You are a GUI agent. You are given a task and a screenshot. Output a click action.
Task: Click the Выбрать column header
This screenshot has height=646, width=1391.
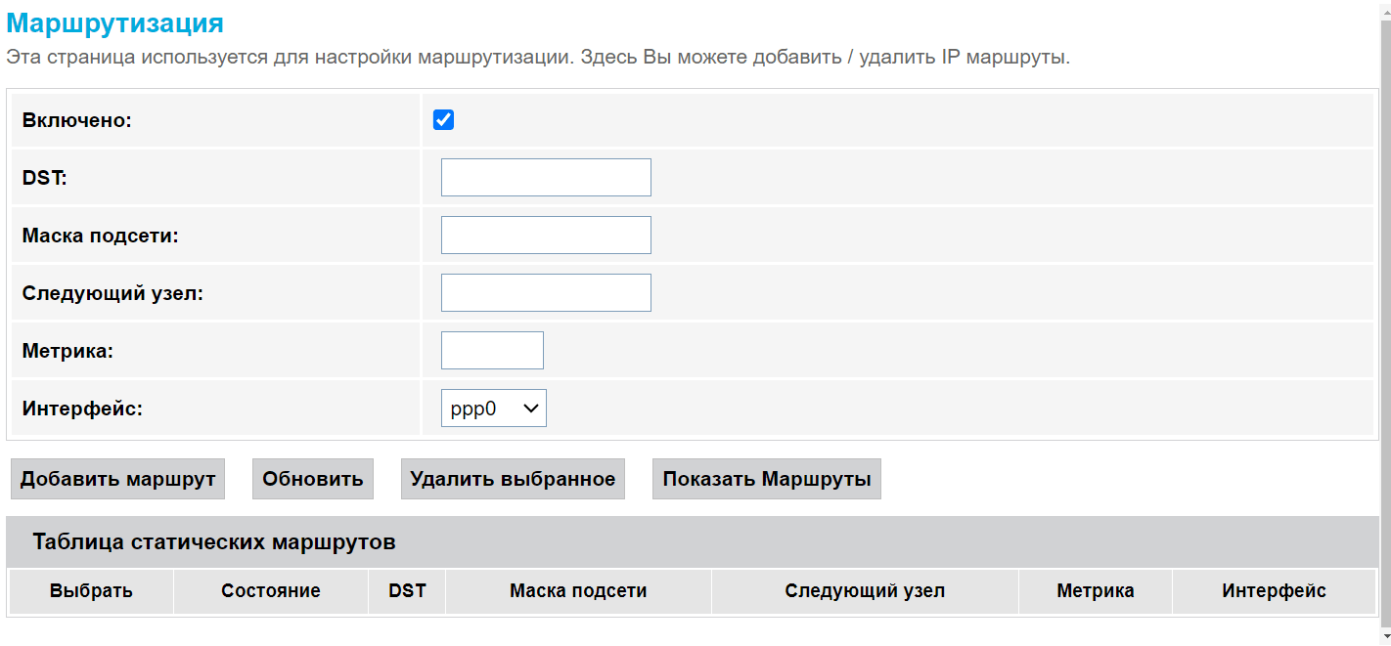pyautogui.click(x=91, y=591)
